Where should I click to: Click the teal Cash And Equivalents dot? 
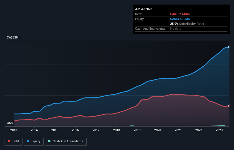(x=49, y=141)
